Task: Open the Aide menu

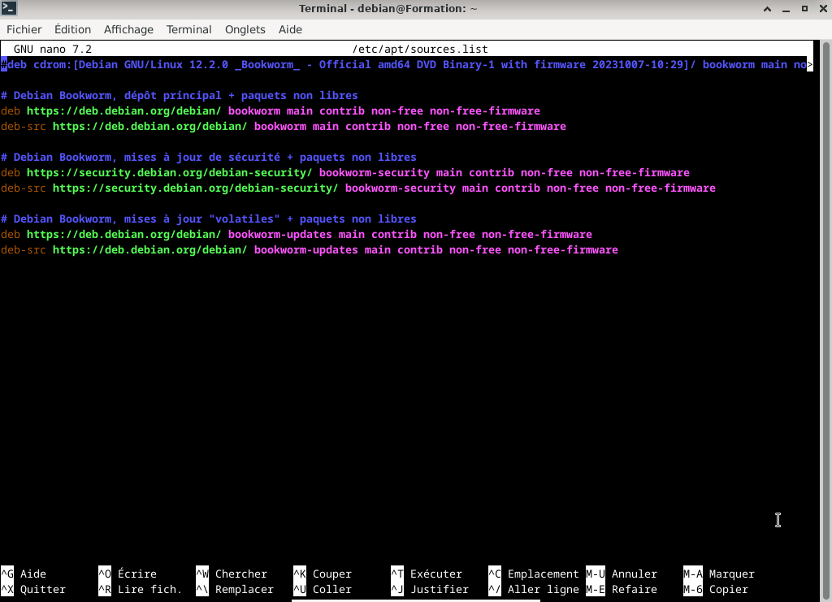Action: [290, 30]
